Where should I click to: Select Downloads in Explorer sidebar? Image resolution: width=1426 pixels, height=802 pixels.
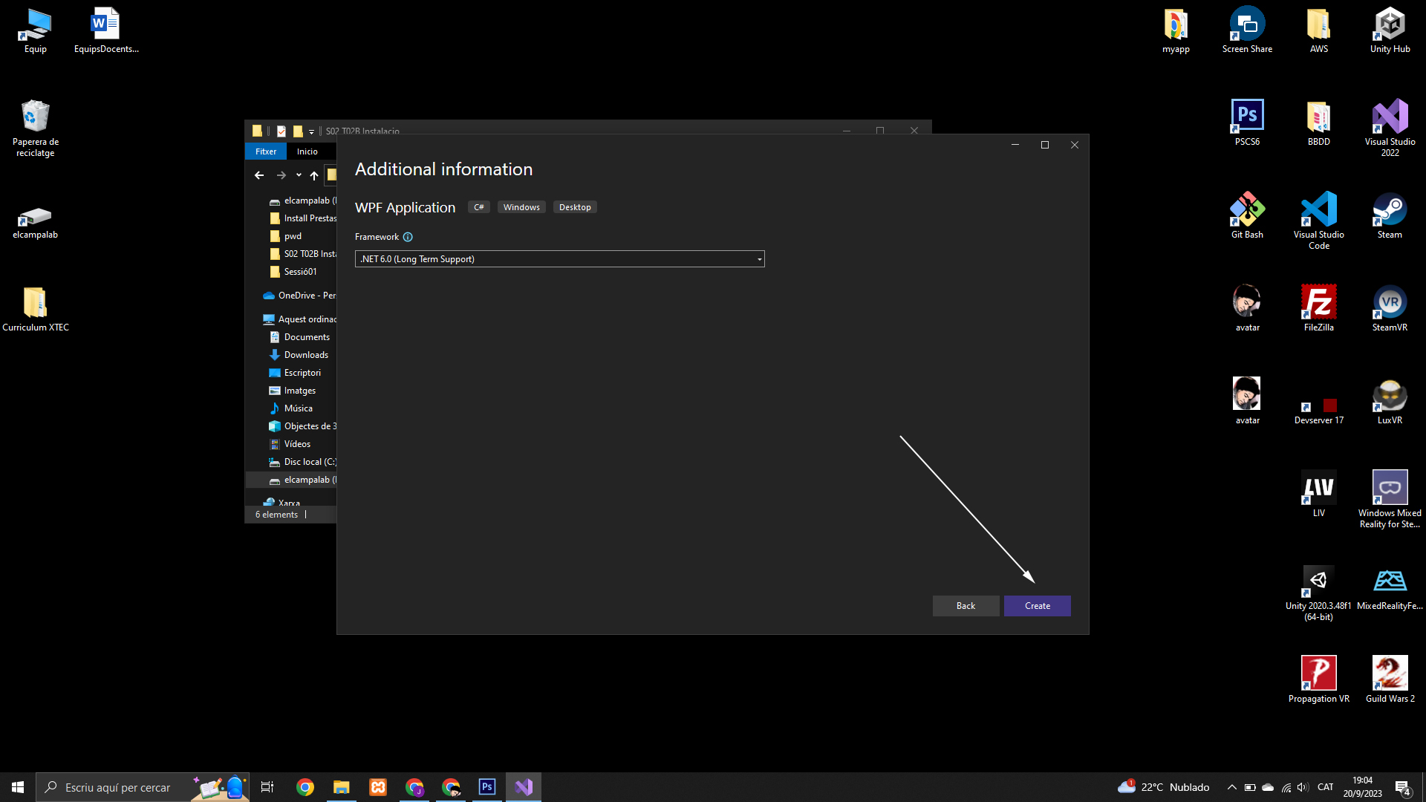tap(305, 355)
